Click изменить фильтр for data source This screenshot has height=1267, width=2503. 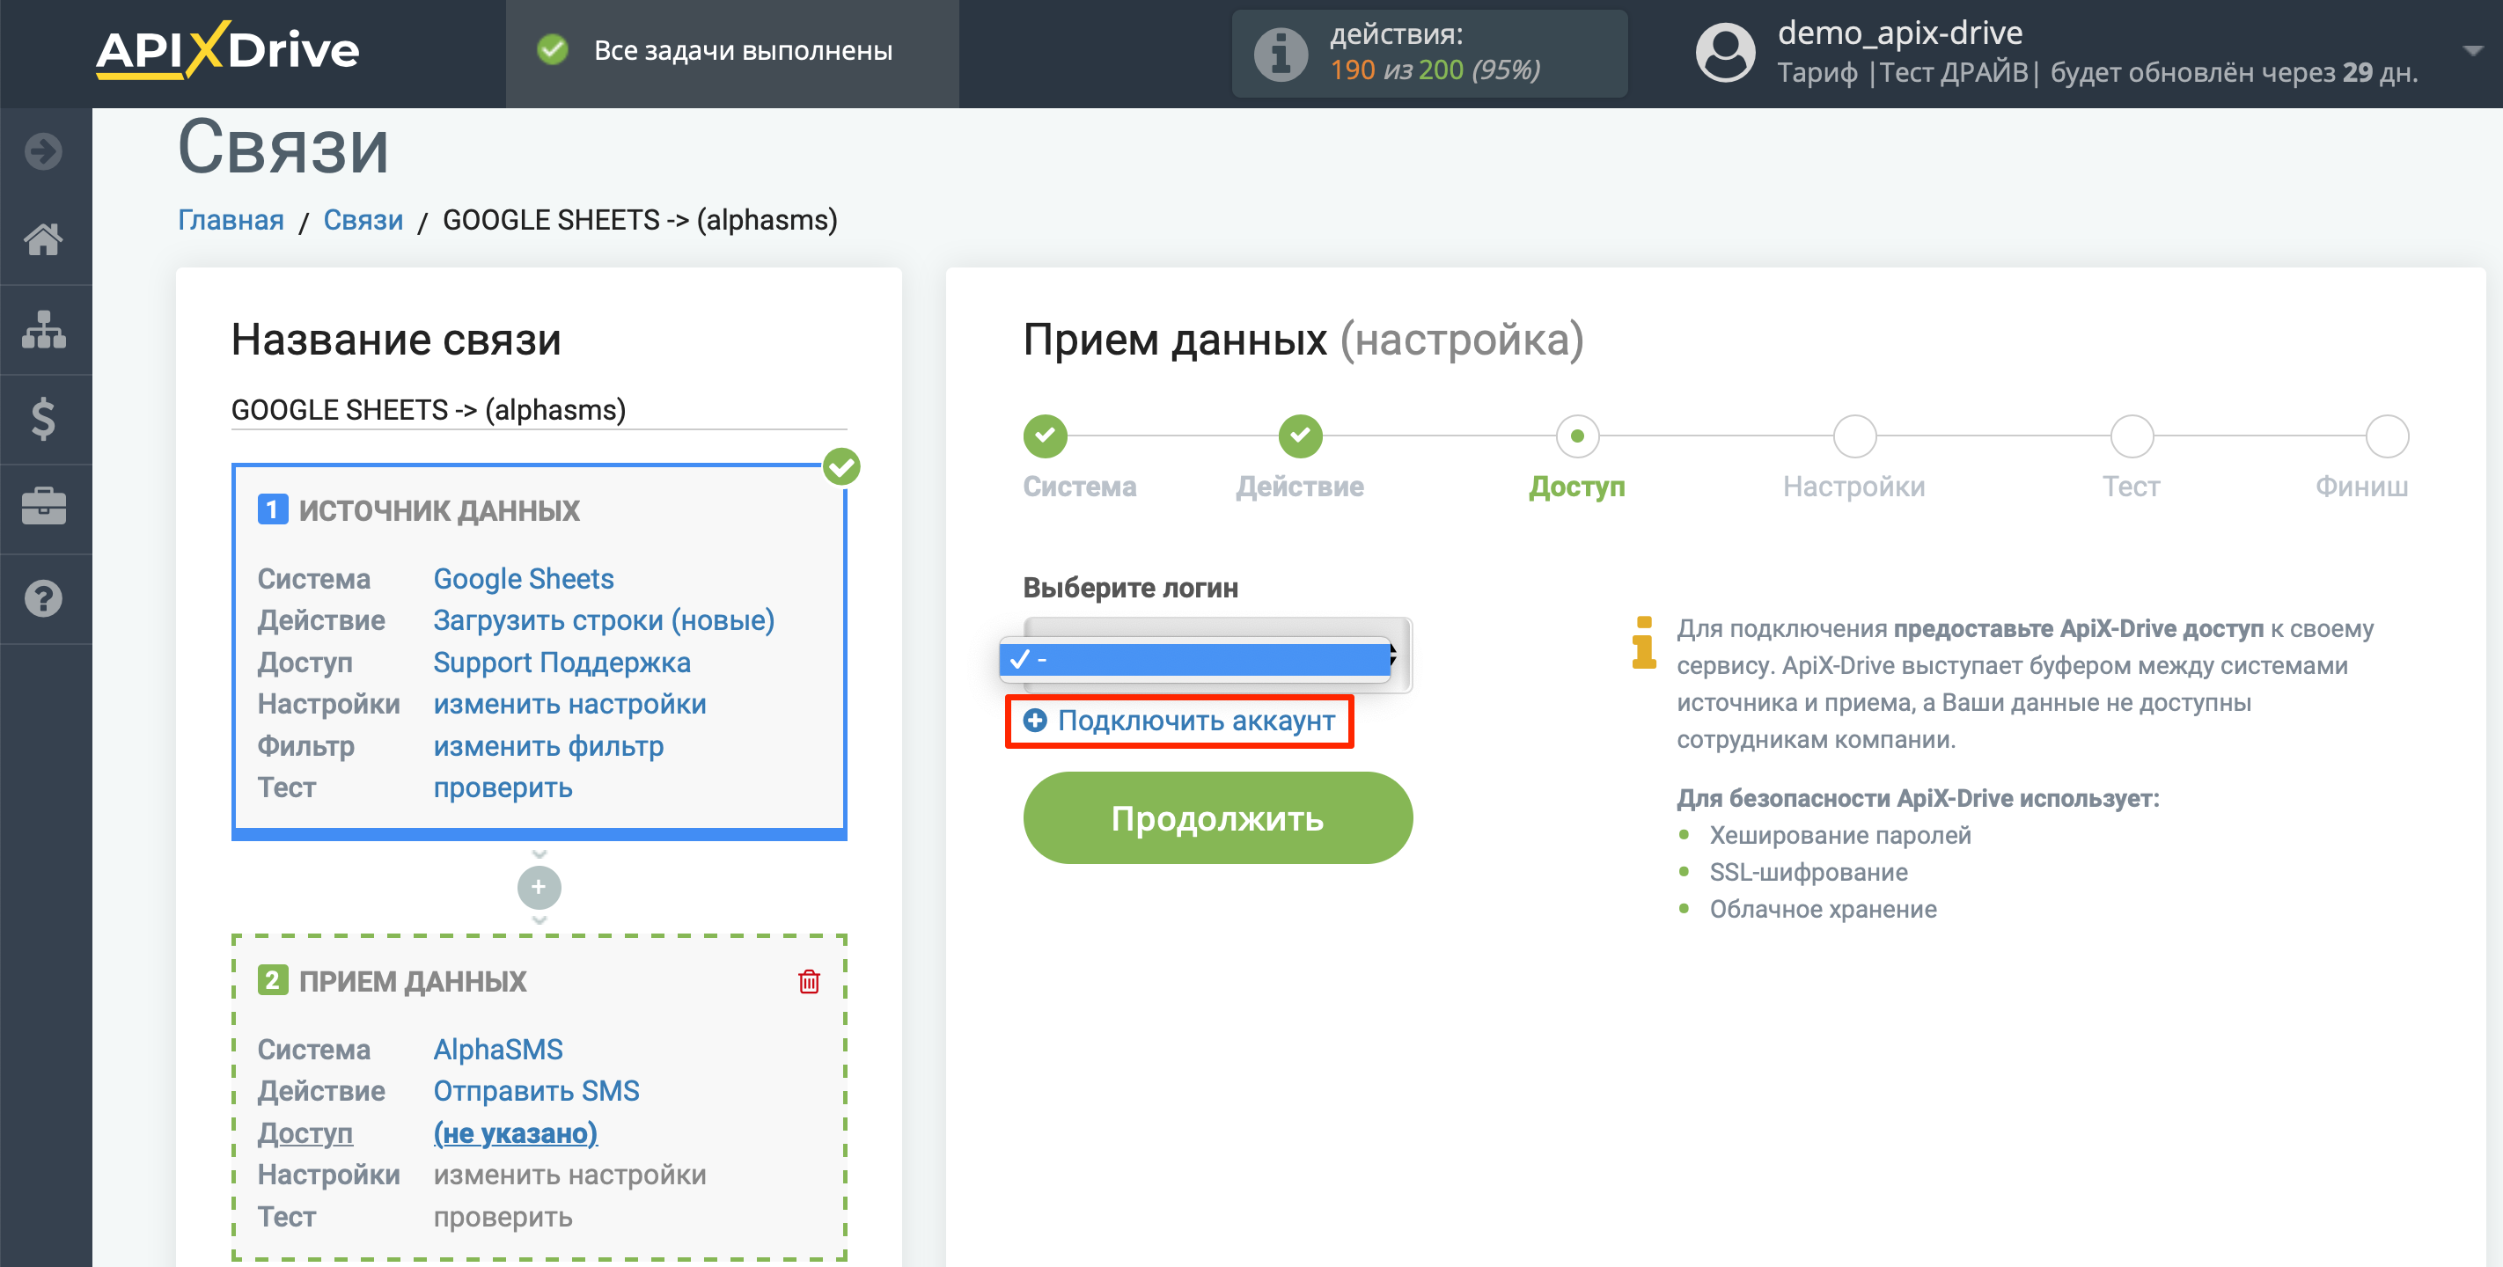tap(541, 745)
